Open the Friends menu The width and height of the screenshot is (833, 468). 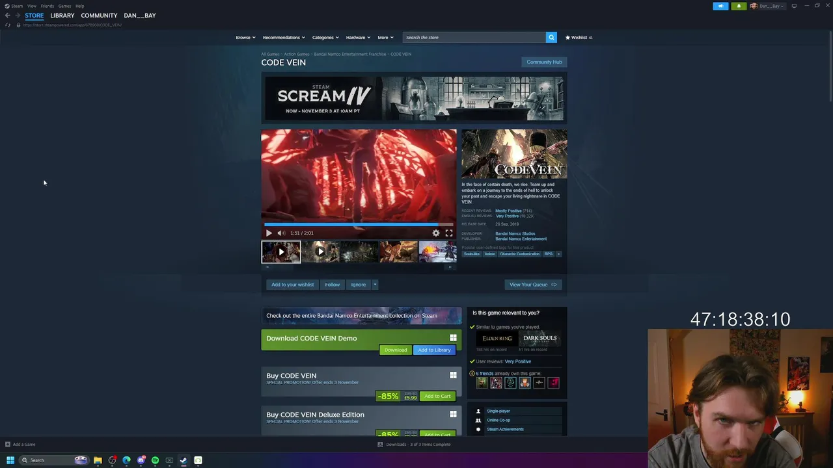[47, 6]
